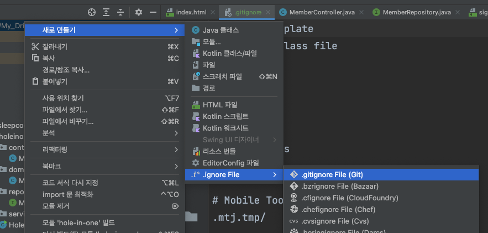Click the EditorConfig 파일 gear icon

tap(196, 163)
